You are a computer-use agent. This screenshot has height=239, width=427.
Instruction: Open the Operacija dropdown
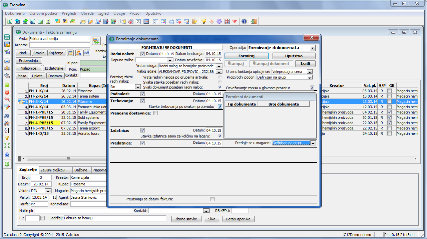(312, 48)
